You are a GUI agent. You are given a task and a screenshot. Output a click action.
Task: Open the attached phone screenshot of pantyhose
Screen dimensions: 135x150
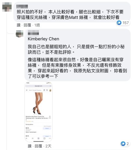(x=38, y=112)
